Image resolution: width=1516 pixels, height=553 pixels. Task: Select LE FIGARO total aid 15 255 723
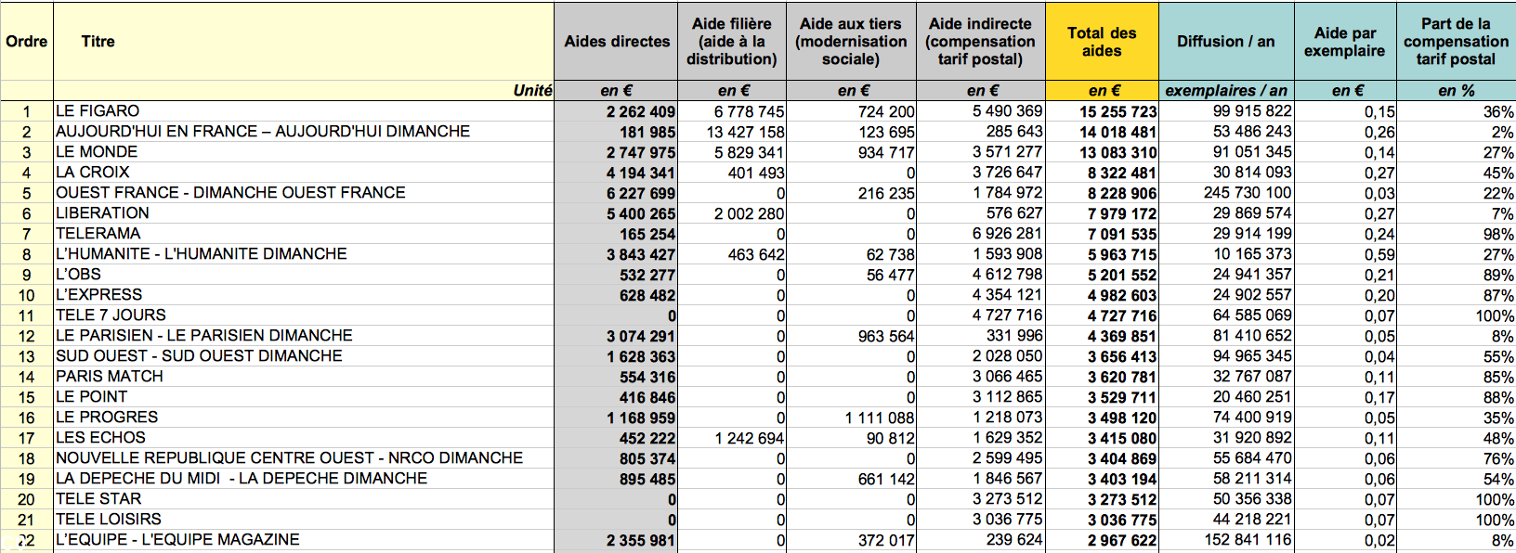[1117, 111]
